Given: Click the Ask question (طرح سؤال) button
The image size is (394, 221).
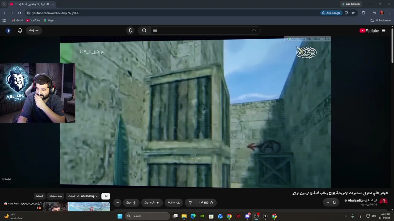Looking at the screenshot, I should 152,203.
